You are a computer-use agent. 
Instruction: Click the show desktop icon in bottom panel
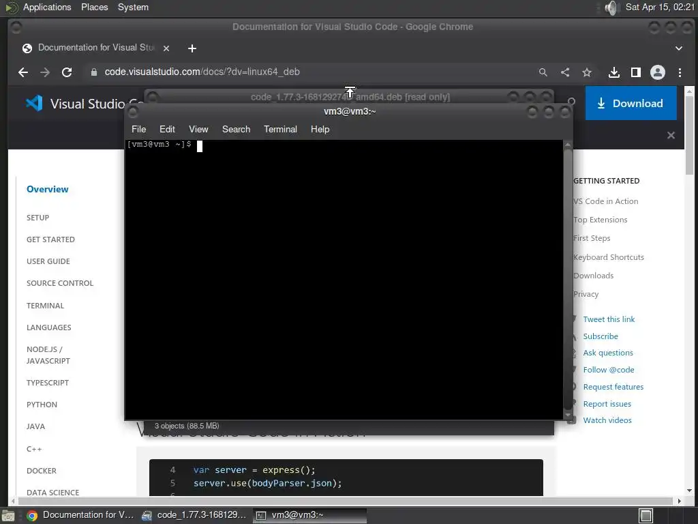(7, 516)
